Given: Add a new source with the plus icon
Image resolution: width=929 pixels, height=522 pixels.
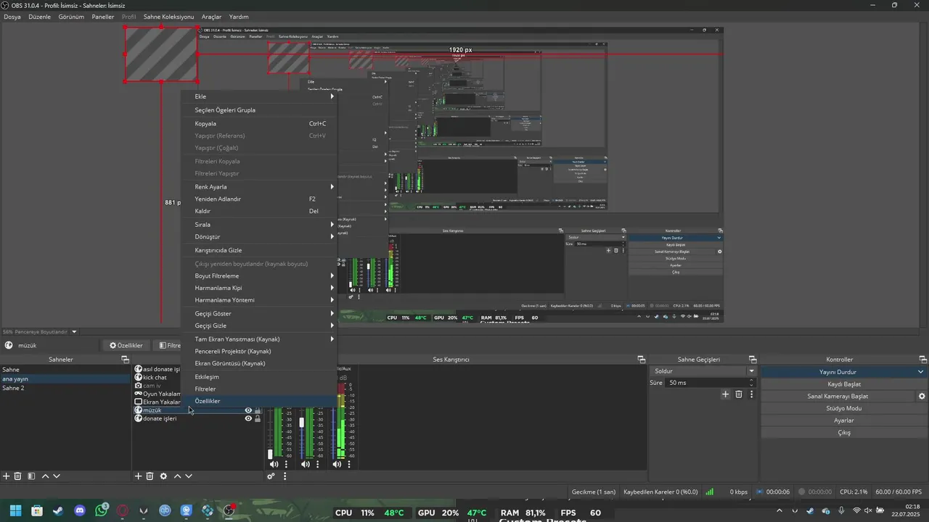Looking at the screenshot, I should (138, 476).
